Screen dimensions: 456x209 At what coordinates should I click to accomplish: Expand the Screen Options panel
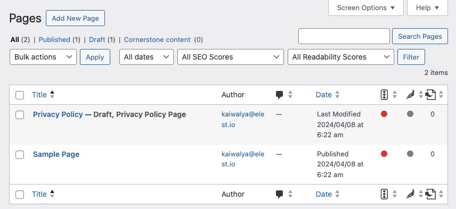point(366,8)
